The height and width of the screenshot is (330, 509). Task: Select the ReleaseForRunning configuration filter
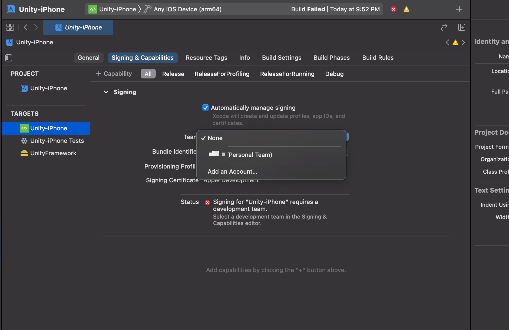(x=287, y=74)
